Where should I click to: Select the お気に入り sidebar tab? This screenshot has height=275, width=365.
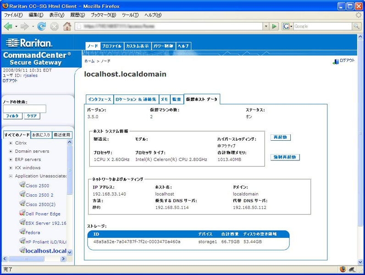41,135
